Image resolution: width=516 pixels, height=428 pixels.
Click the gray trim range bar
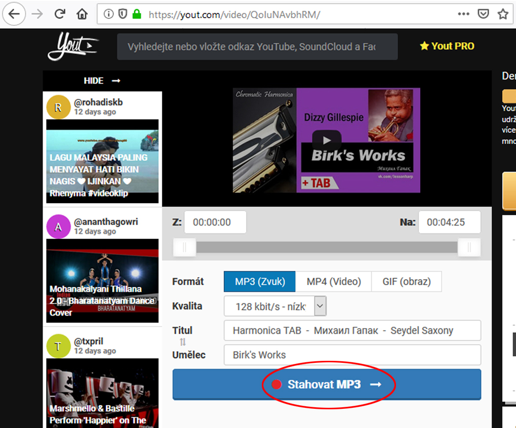coord(327,247)
